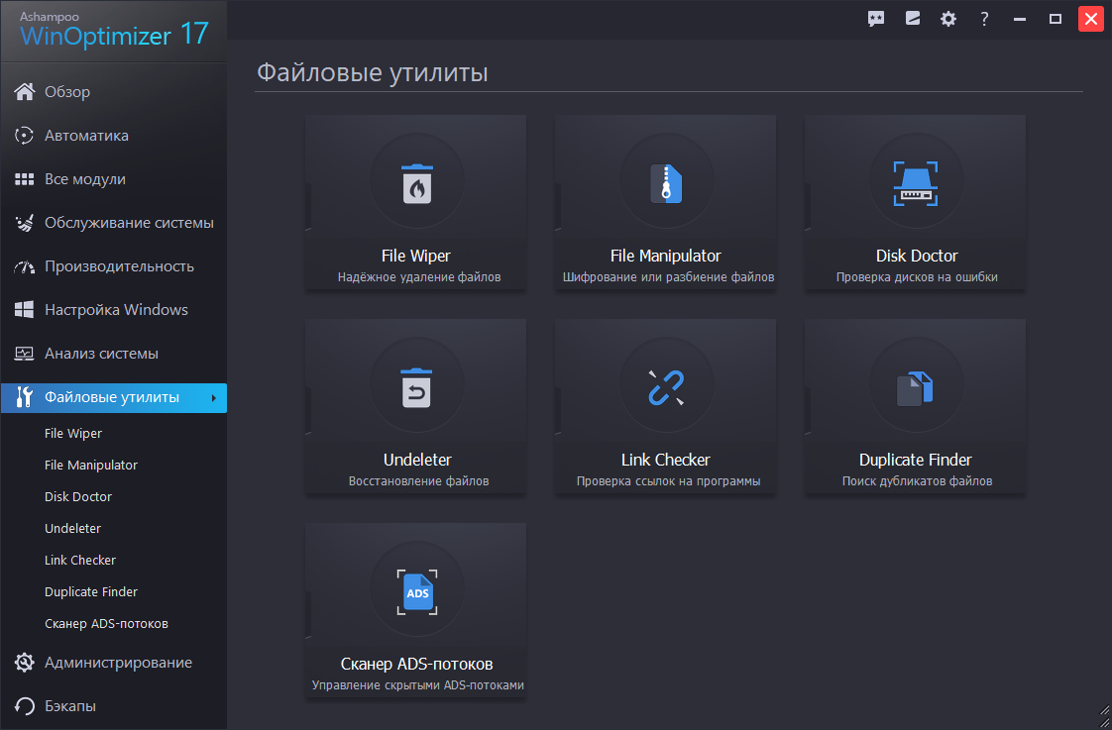The width and height of the screenshot is (1112, 730).
Task: Click the Duplicate Finder tile title
Action: pos(915,460)
